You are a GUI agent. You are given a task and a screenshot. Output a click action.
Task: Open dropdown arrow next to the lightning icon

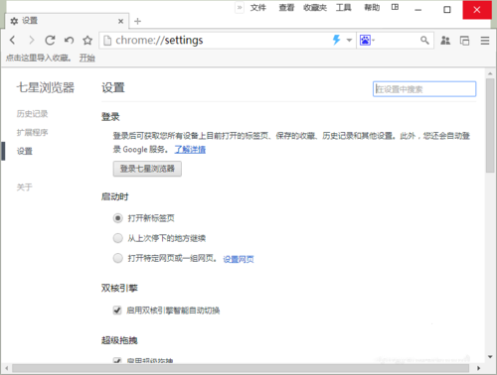tap(349, 41)
